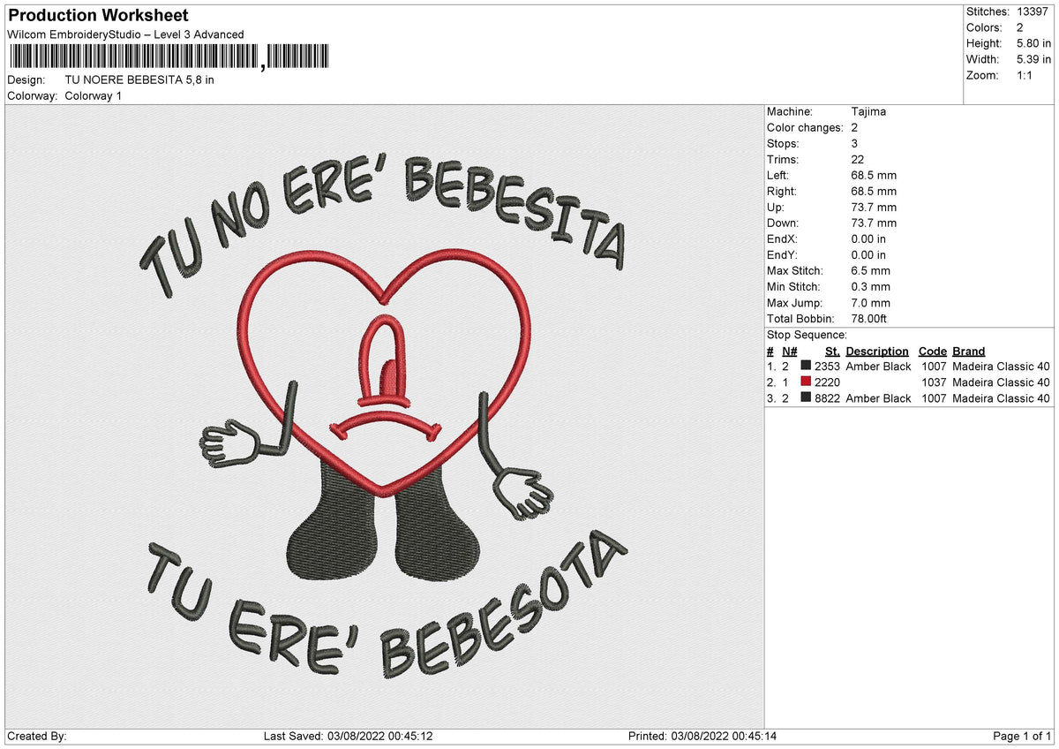Viewport: 1059px width, 749px height.
Task: Click the black thread swatch for stop 1
Action: click(x=804, y=366)
